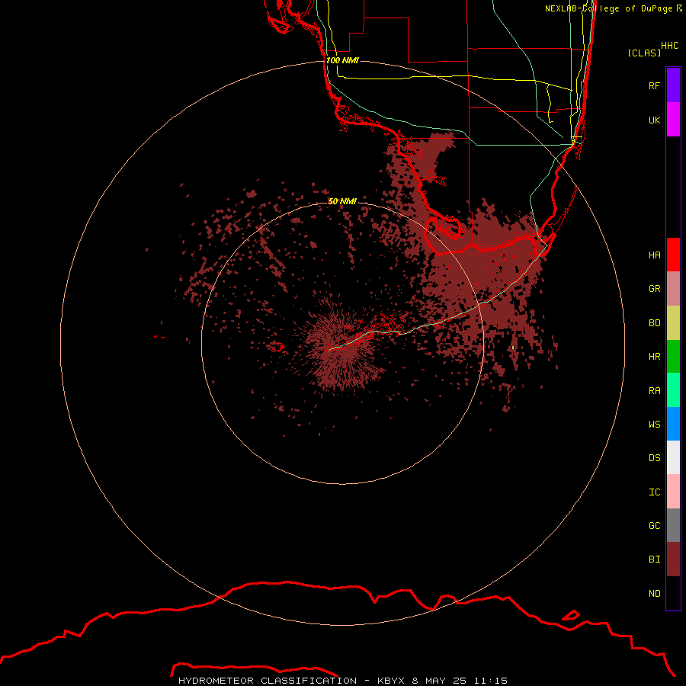Click the DS white legend swatch

tap(673, 457)
